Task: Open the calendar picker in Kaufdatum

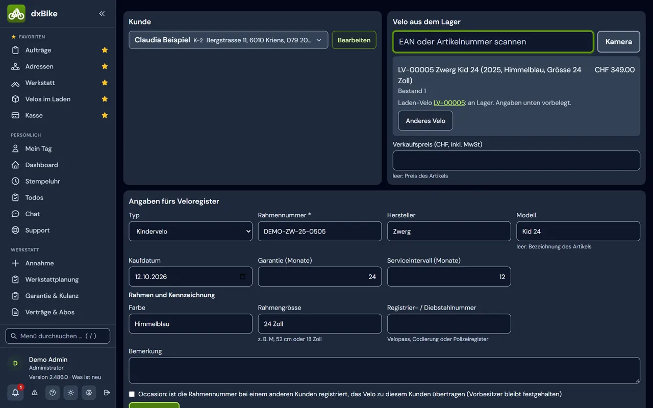Action: (242, 277)
